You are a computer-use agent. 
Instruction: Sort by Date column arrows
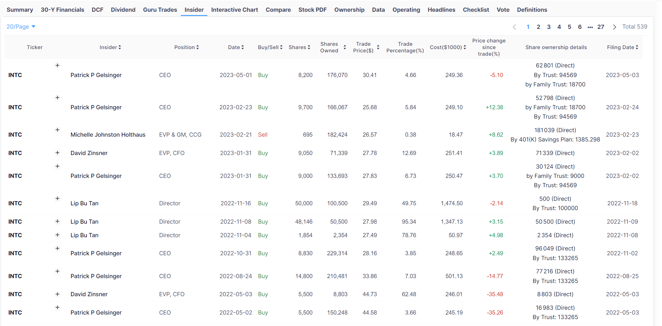(243, 47)
